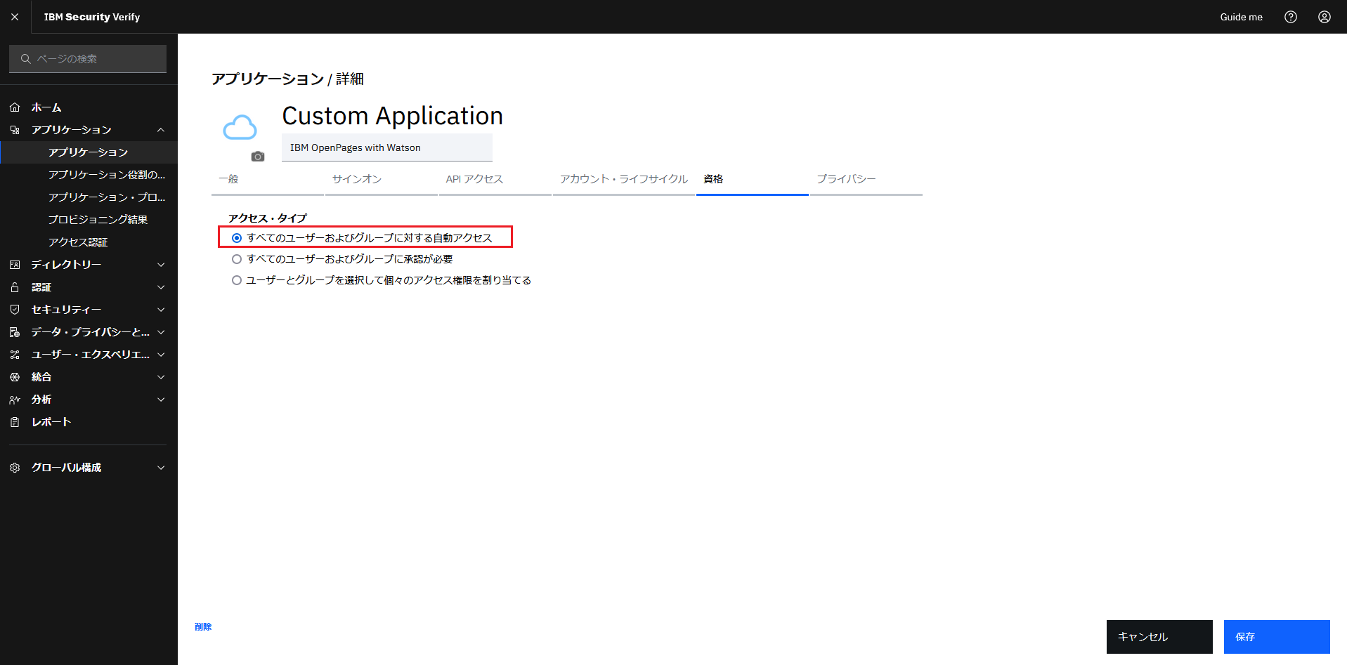
Task: Expand the 認証 menu chevron
Action: (161, 287)
